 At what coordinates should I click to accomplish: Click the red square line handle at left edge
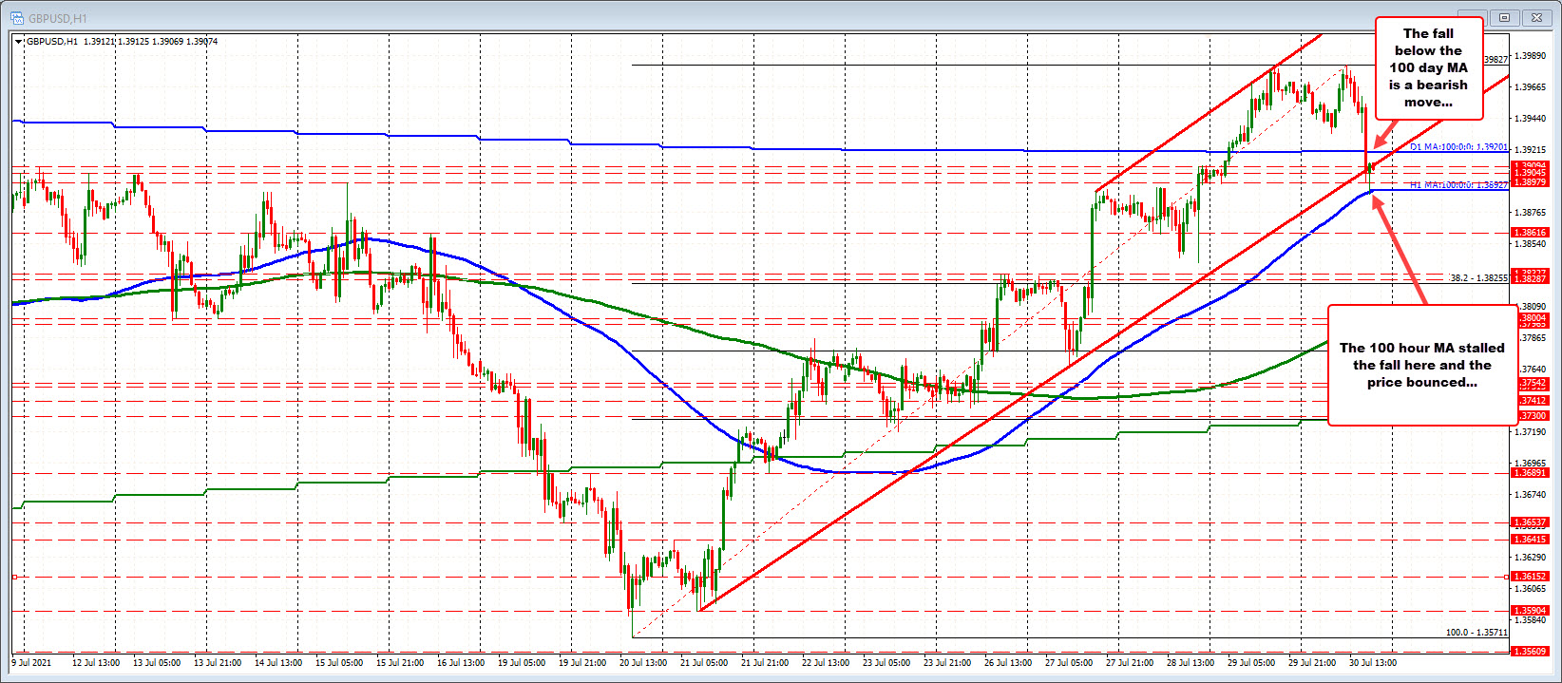14,577
